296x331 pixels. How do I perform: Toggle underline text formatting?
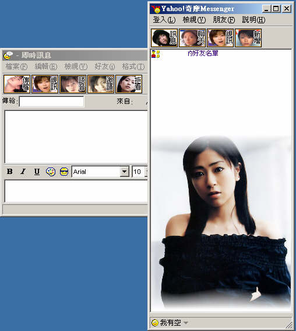37,172
